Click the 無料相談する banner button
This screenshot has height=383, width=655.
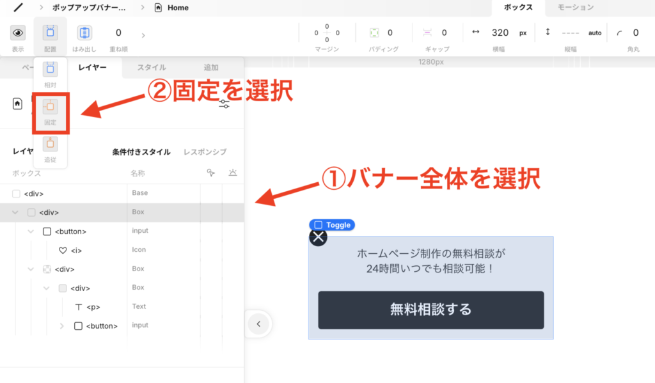(431, 310)
